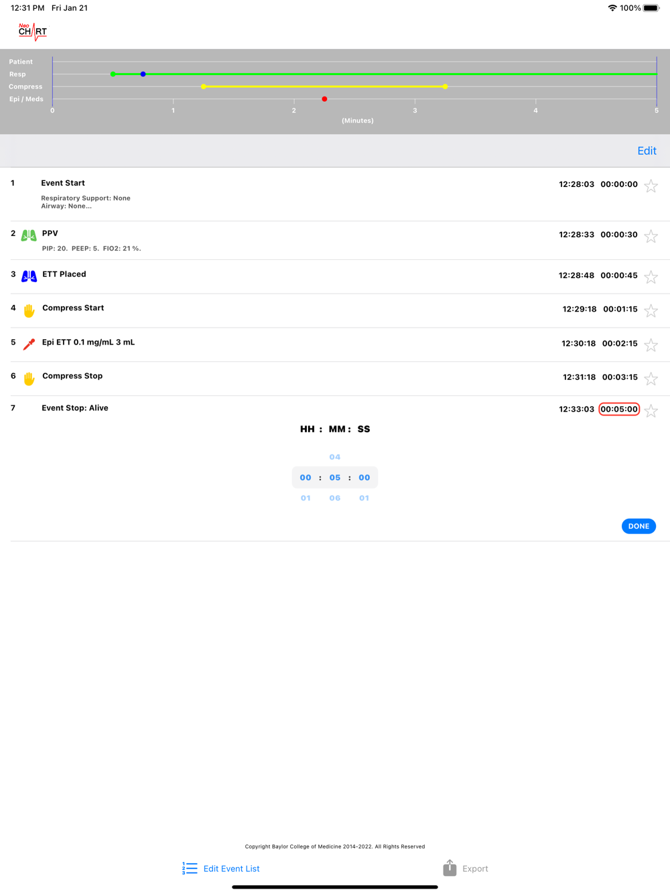Tap the Resp label in timeline chart

[17, 74]
